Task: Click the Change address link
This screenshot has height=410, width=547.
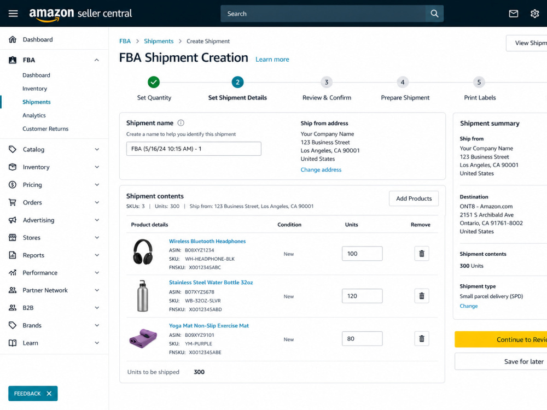Action: pyautogui.click(x=321, y=170)
